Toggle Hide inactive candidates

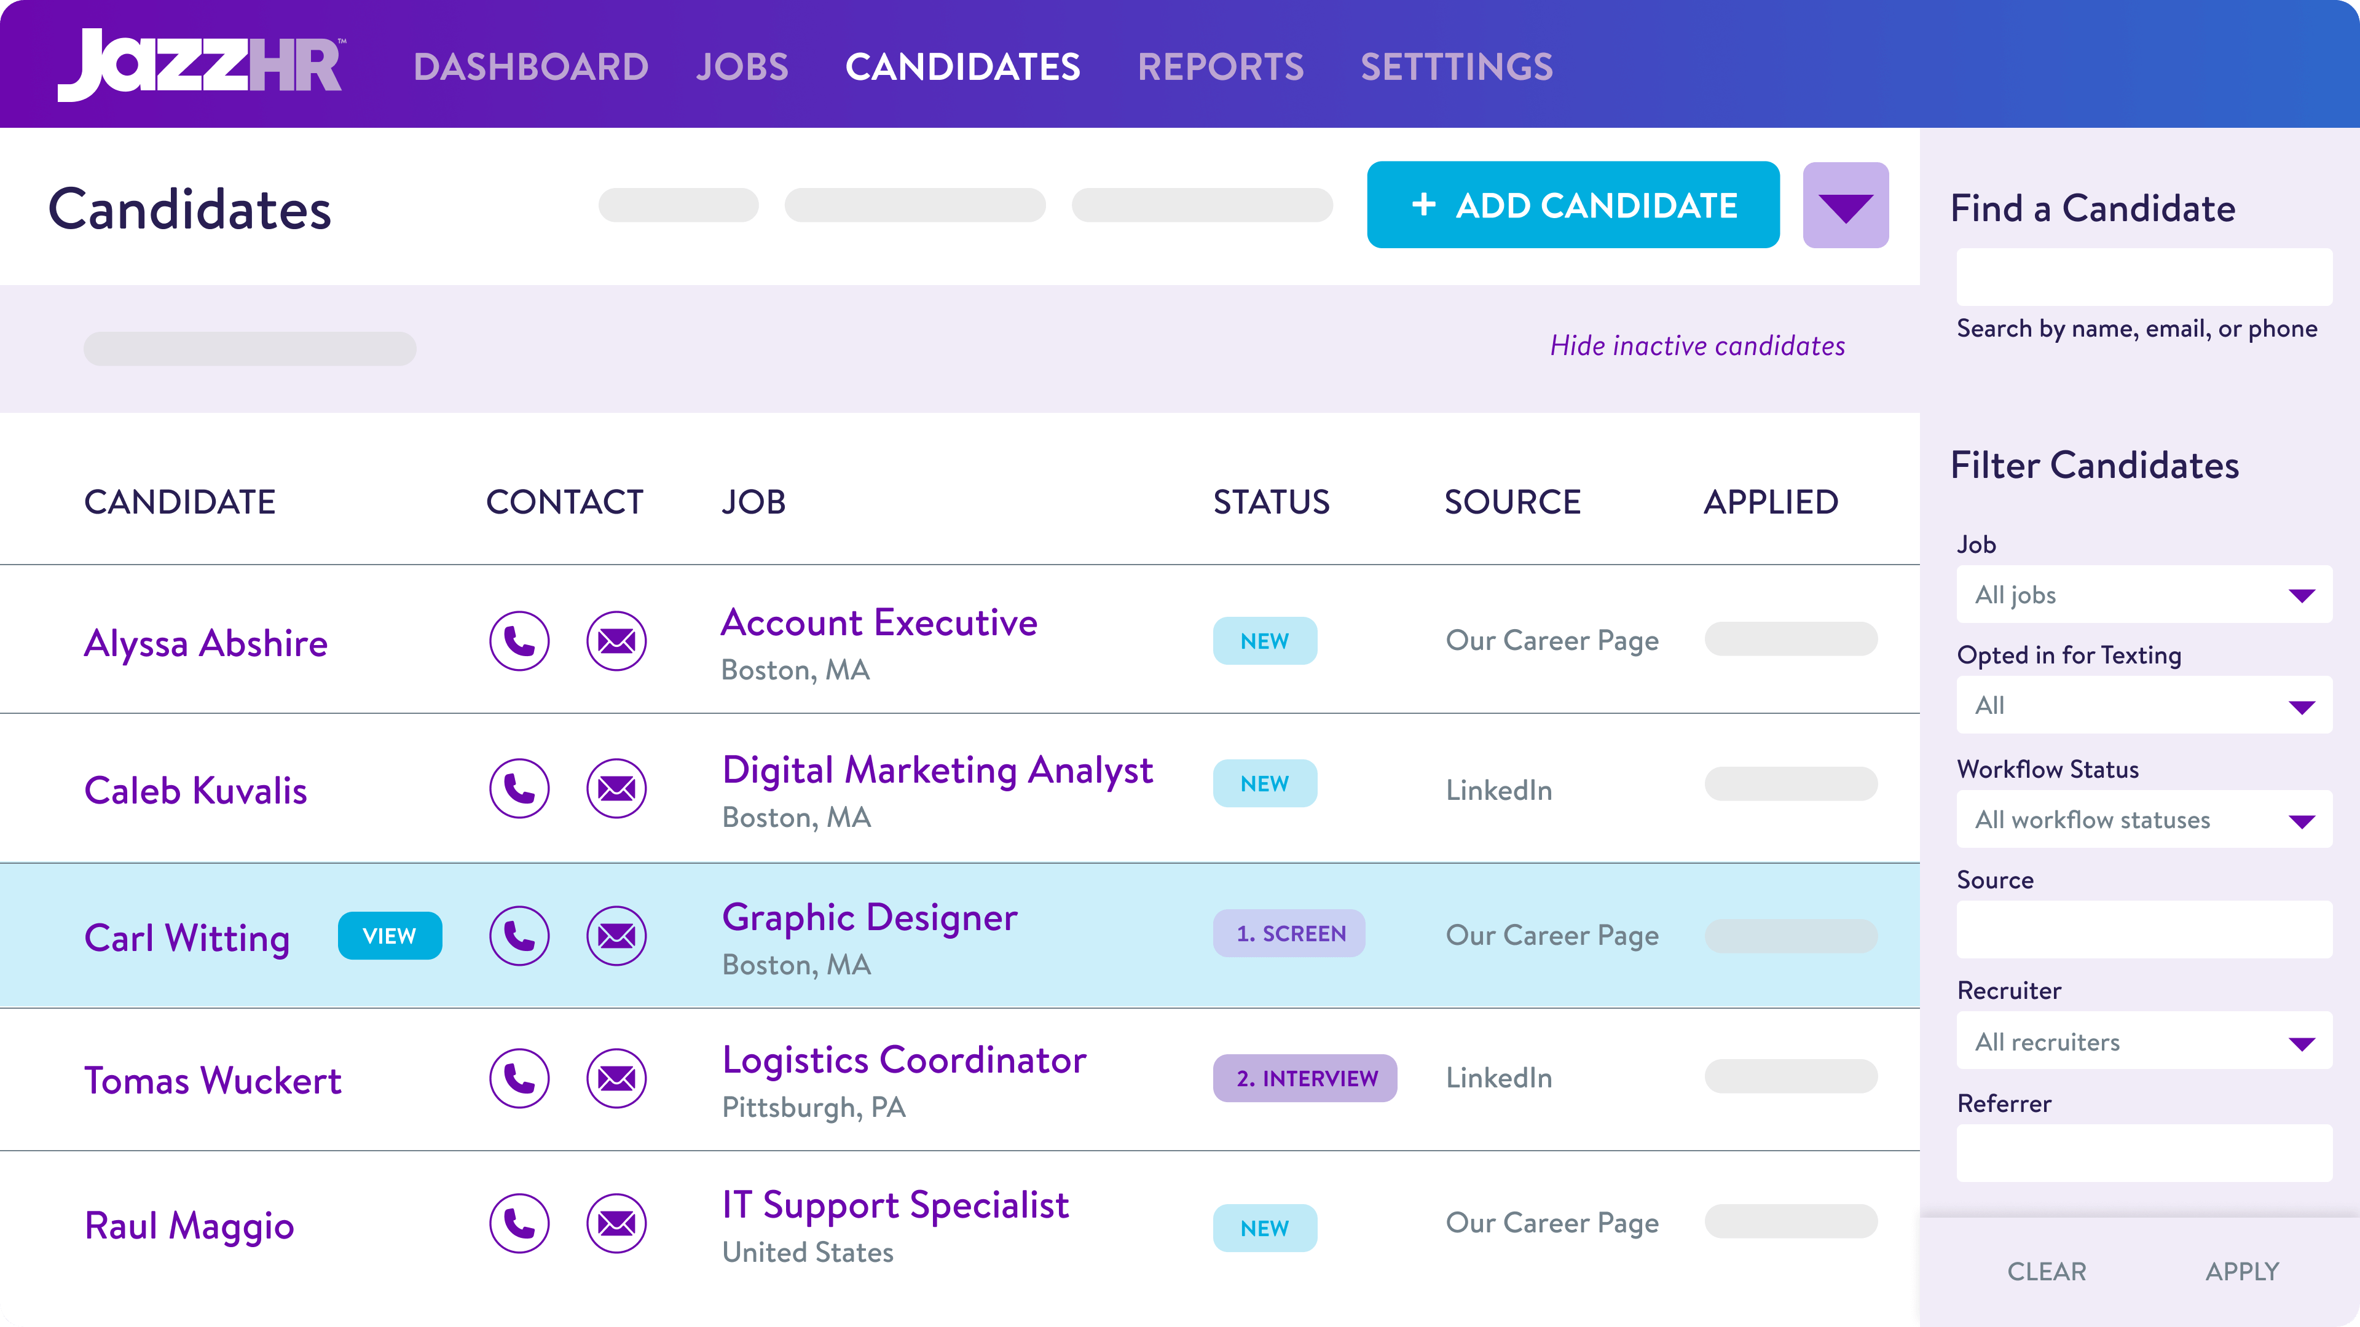[1697, 346]
